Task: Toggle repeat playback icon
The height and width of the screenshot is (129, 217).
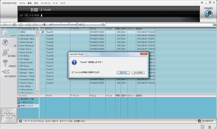Action: click(21, 15)
